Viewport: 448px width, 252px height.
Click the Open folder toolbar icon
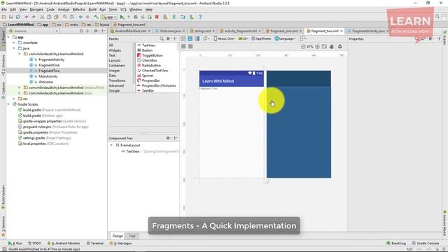pos(4,17)
